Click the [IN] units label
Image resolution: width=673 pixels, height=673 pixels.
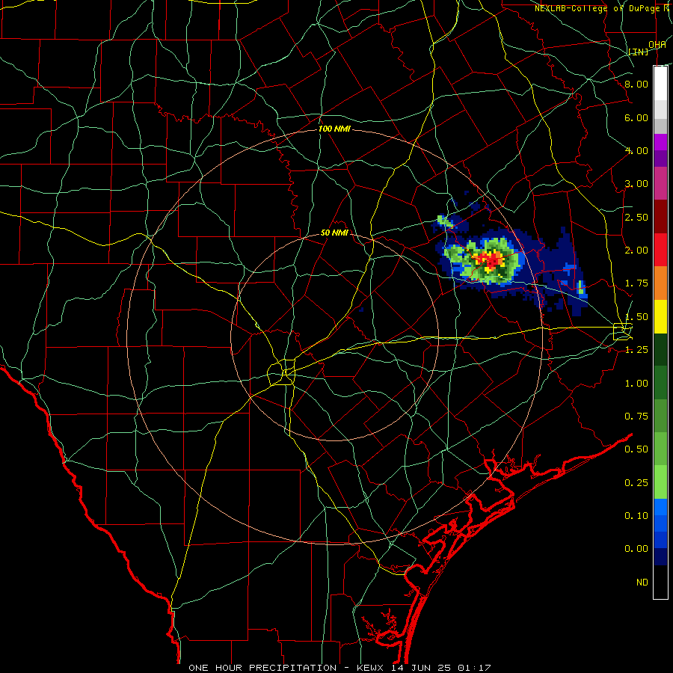639,52
